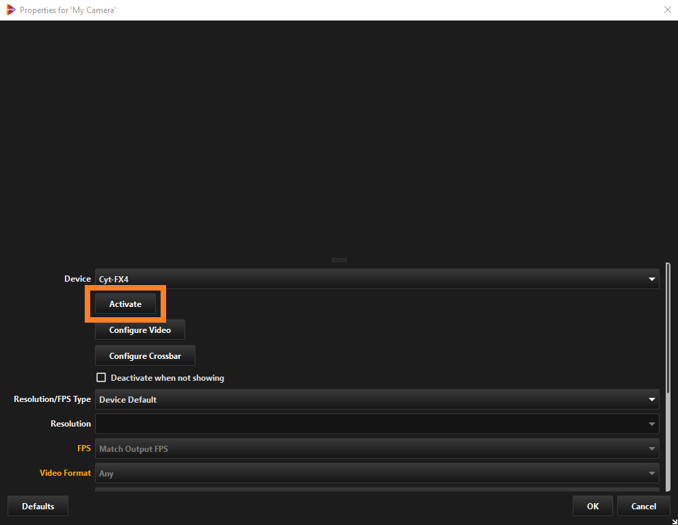Cancel the properties dialog
Image resolution: width=678 pixels, height=525 pixels.
click(643, 506)
